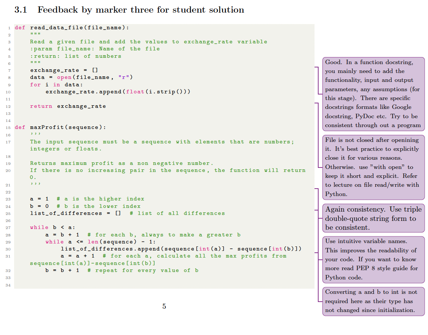This screenshot has height=335, width=428.
Task: Click the "Returns maximum profit" docstring line
Action: point(122,163)
